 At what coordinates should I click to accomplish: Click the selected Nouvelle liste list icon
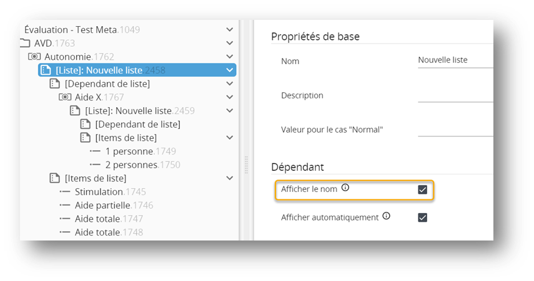46,70
